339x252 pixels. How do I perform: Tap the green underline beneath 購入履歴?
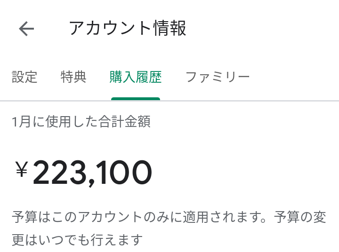136,99
